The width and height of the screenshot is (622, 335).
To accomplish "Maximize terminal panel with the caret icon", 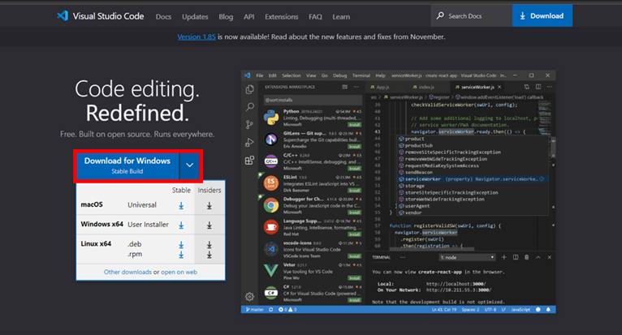I will [x=538, y=257].
